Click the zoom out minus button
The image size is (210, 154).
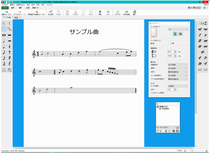click(185, 151)
